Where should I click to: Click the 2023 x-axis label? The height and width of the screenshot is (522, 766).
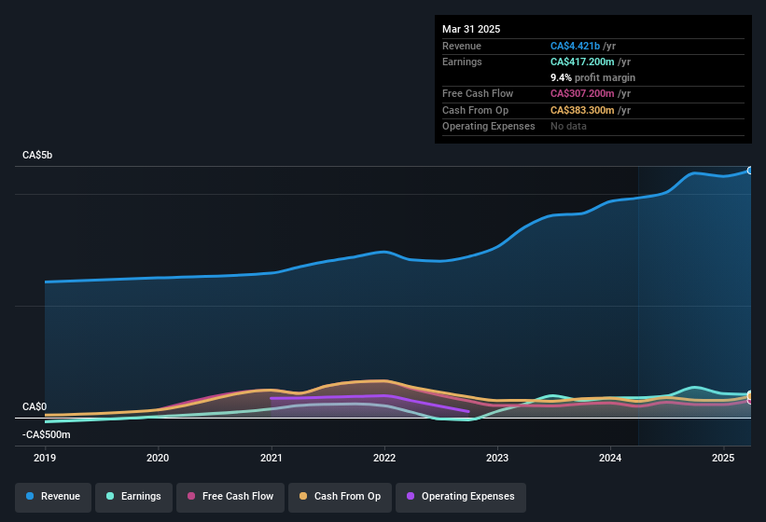pos(497,458)
